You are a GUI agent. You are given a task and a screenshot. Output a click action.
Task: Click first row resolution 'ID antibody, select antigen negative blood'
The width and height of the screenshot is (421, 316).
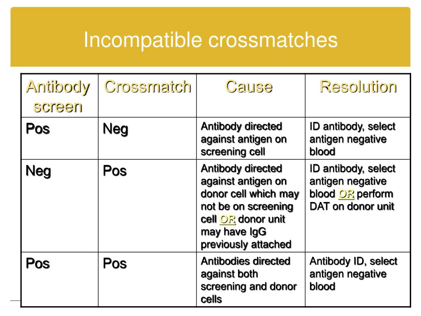click(352, 139)
